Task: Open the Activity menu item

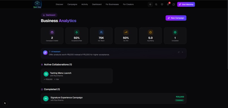Action: (x=85, y=4)
